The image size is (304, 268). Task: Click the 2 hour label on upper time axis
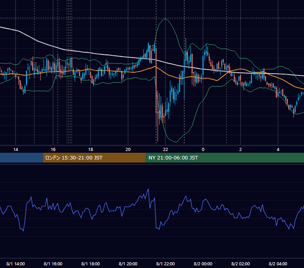(x=241, y=150)
